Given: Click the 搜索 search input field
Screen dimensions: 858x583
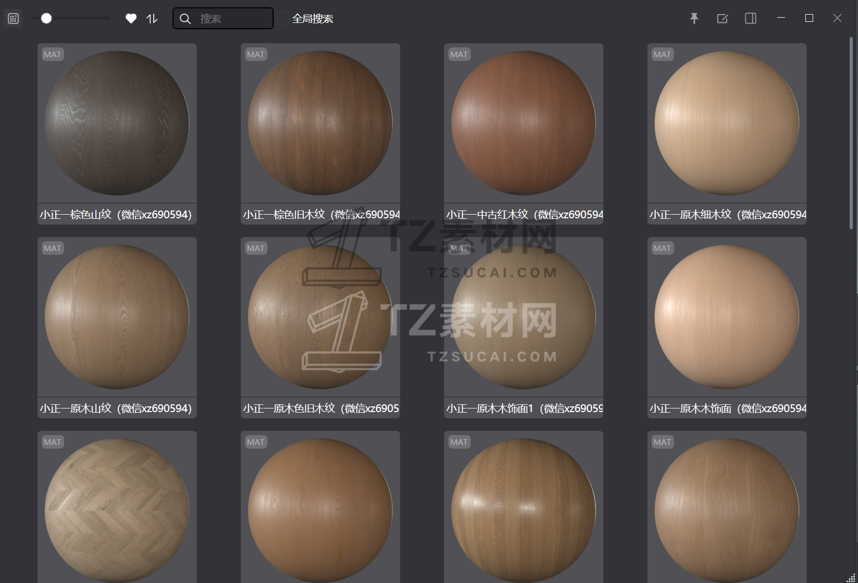Looking at the screenshot, I should [223, 19].
